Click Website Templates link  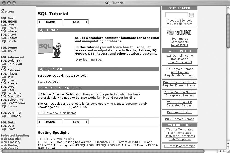click(180, 129)
